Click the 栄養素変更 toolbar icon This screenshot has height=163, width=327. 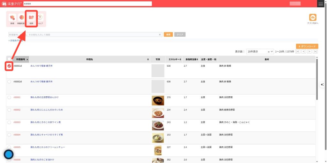click(x=21, y=18)
